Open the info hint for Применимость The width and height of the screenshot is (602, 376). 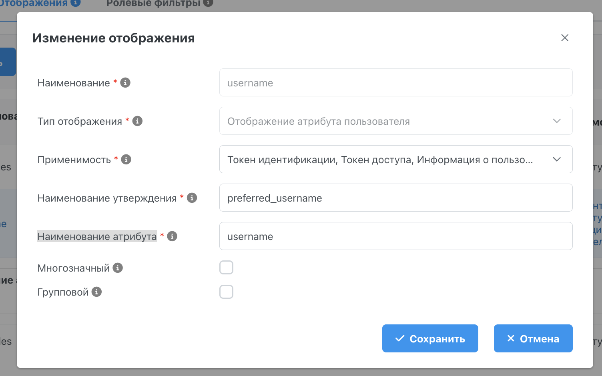(x=126, y=159)
